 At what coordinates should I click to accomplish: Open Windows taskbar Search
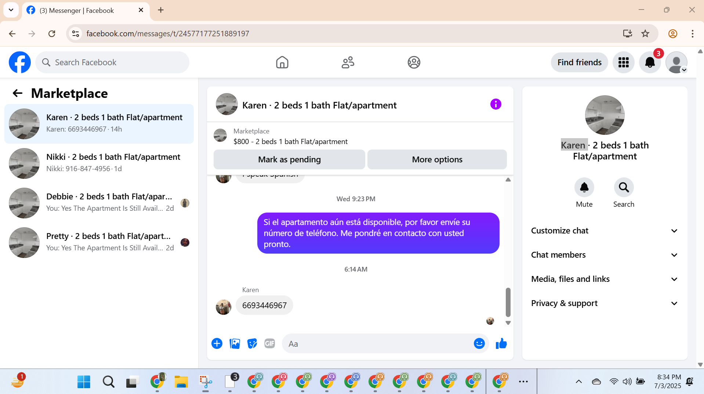coord(108,382)
